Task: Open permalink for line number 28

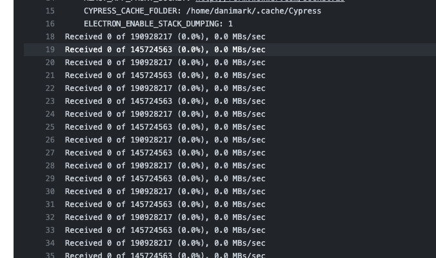Action: pos(50,166)
